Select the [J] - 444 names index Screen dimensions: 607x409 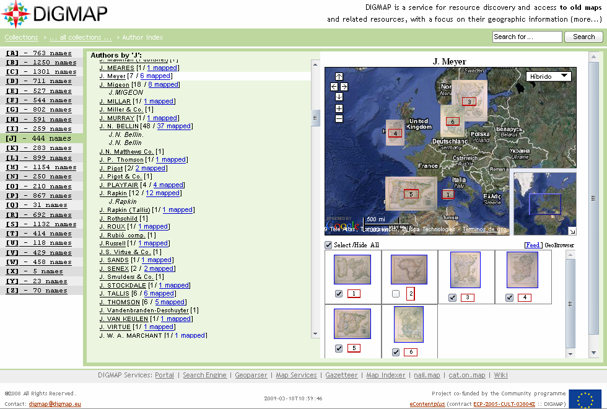point(38,138)
